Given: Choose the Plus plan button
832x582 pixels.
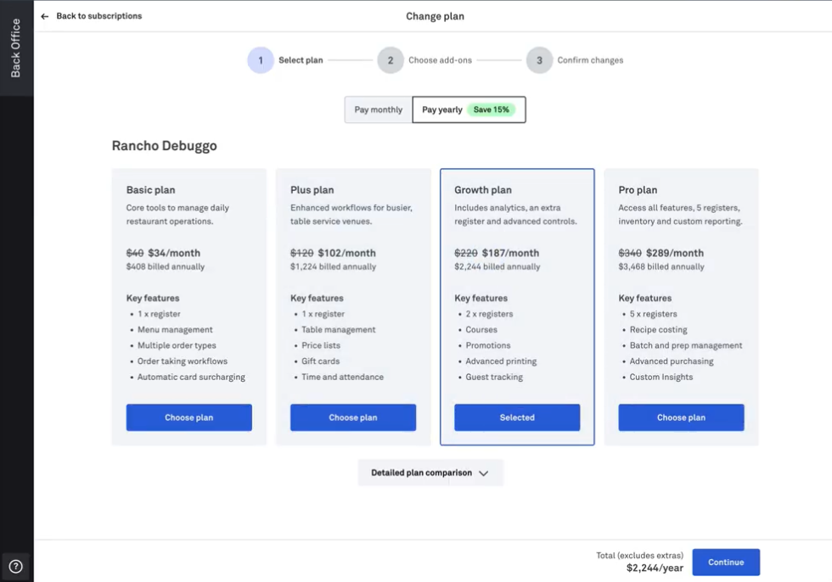Looking at the screenshot, I should pyautogui.click(x=353, y=417).
